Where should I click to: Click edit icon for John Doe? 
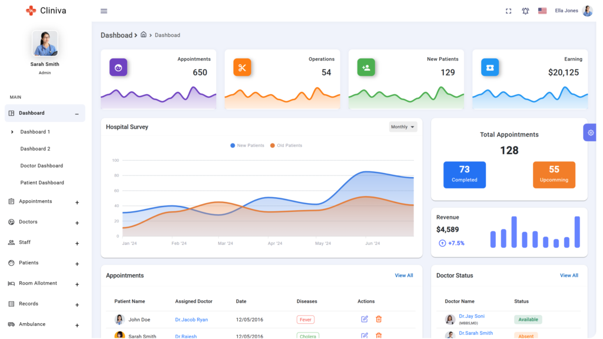click(x=365, y=319)
